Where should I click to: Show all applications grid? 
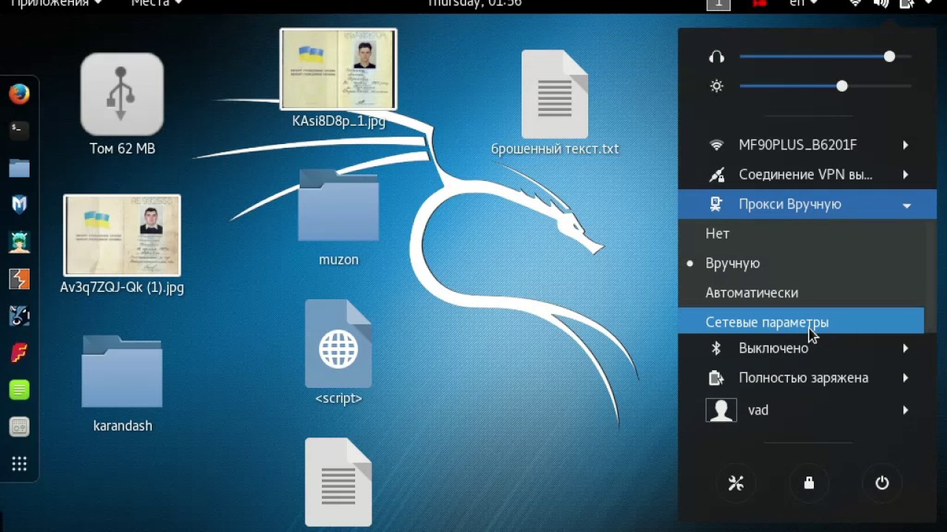pos(19,464)
